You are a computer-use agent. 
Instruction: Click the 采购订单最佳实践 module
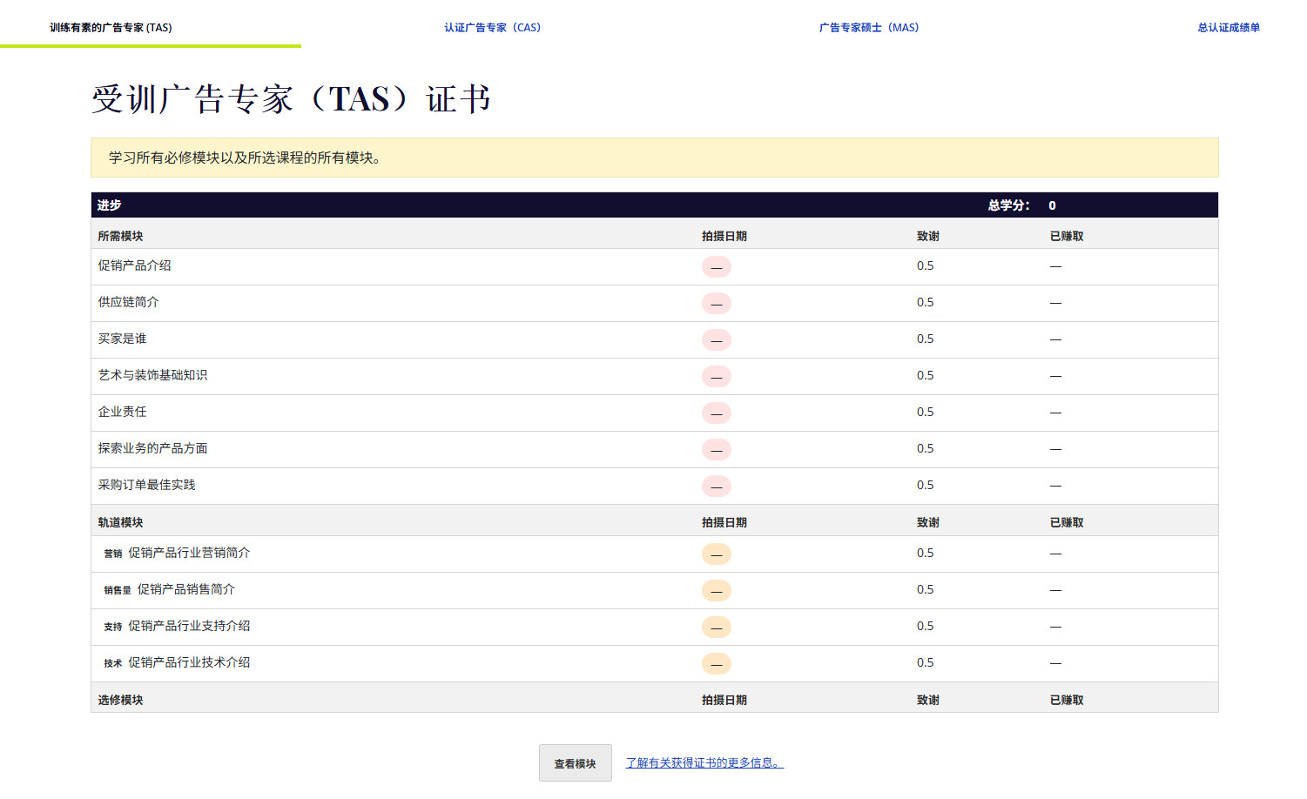tap(147, 486)
